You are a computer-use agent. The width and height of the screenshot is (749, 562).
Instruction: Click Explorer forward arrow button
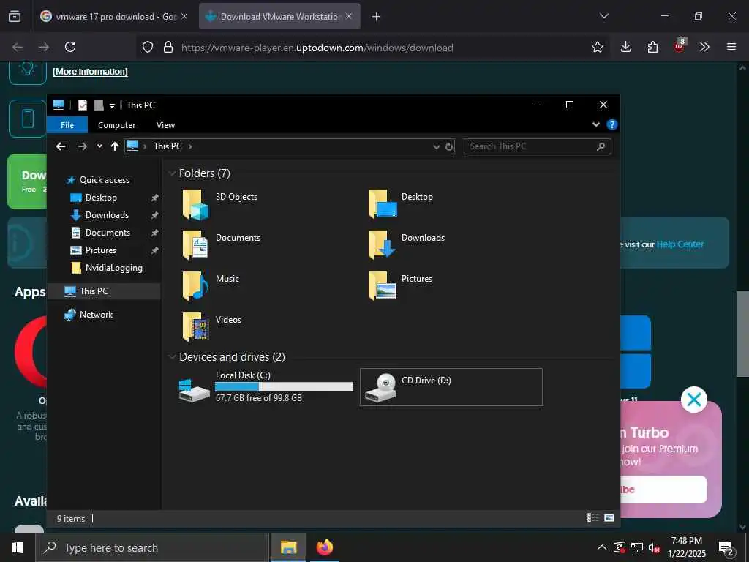coord(82,146)
